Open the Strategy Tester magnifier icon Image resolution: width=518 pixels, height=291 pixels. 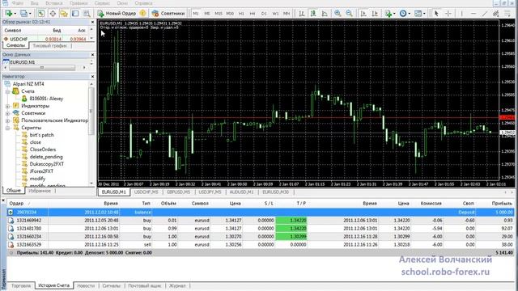click(87, 14)
